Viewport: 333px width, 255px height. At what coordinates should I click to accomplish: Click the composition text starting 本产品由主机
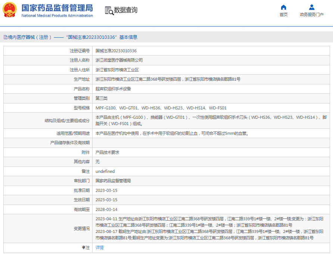[211, 120]
